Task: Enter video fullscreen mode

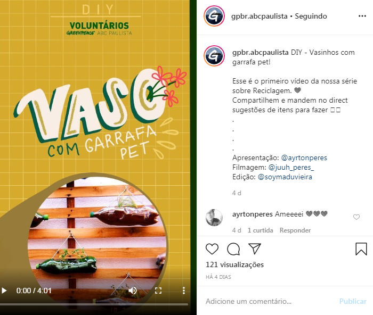Action: tap(158, 291)
